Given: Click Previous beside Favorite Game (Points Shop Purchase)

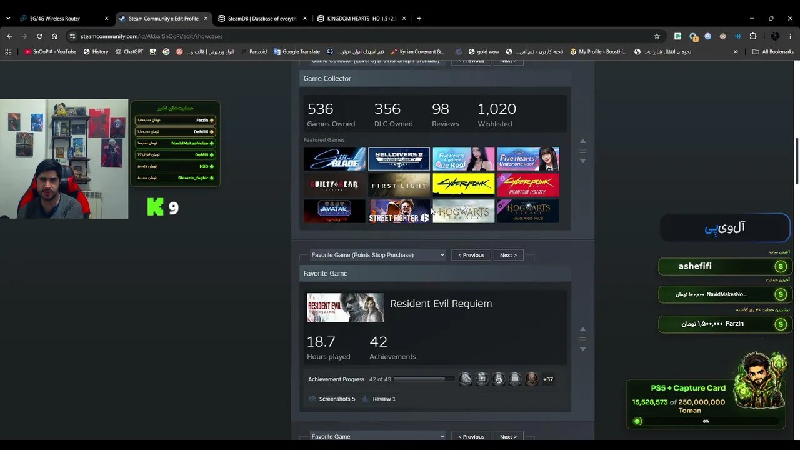Looking at the screenshot, I should (471, 255).
